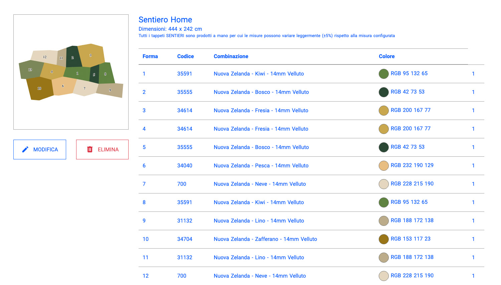Click RGB 42 73 53 in row 5
This screenshot has height=285, width=501.
(407, 147)
